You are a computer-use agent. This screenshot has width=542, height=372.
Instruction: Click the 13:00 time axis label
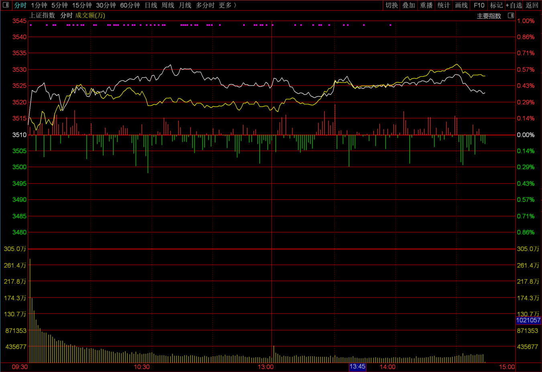point(266,367)
